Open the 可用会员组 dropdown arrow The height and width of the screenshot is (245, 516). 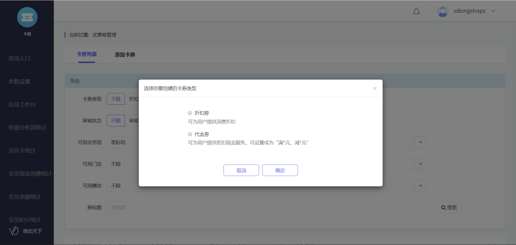[x=420, y=142]
